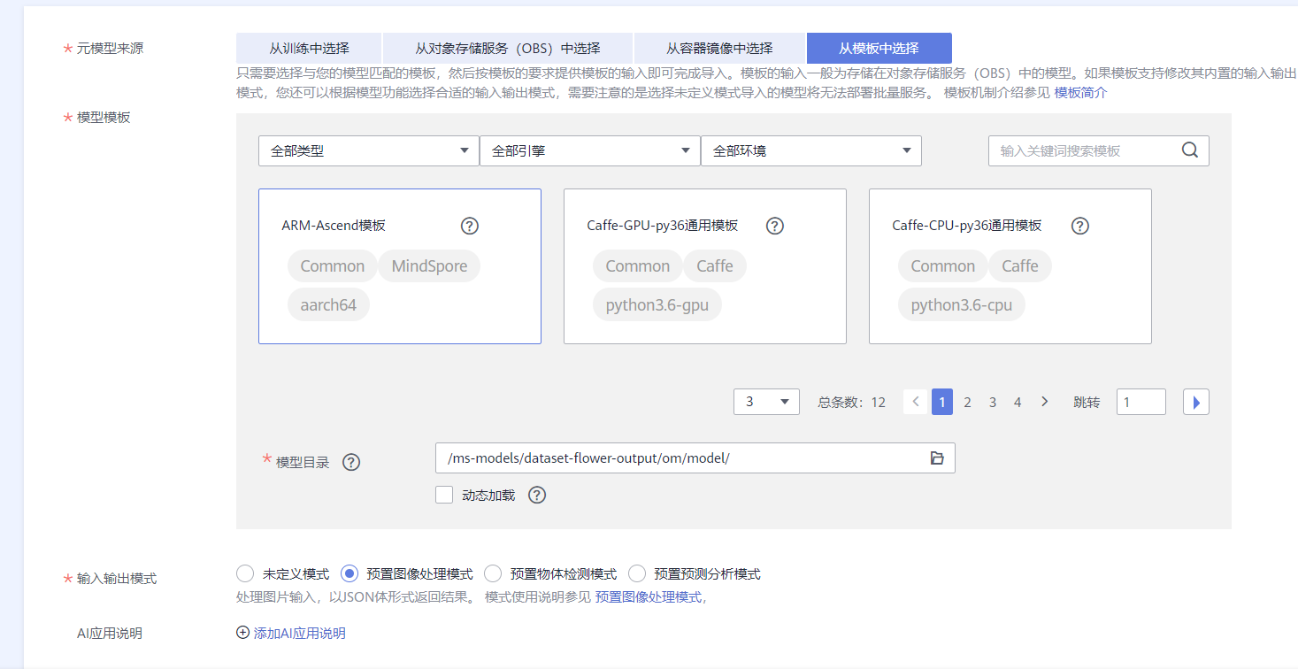Click help icon next to 动态加载
Viewport: 1298px width, 669px height.
(x=537, y=495)
